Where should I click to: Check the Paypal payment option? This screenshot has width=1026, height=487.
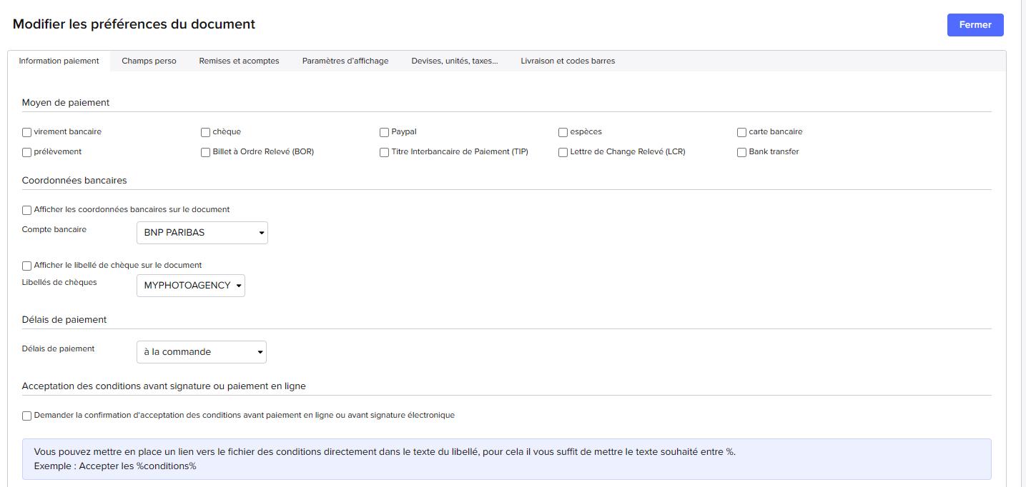[x=385, y=132]
